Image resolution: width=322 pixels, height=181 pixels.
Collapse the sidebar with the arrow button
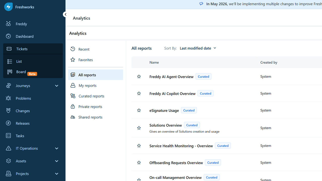[x=65, y=14]
